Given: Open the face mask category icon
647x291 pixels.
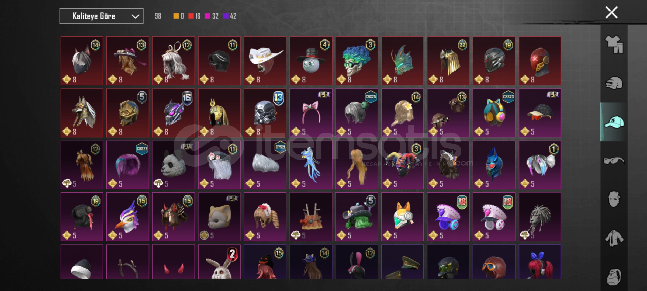Looking at the screenshot, I should click(x=614, y=199).
